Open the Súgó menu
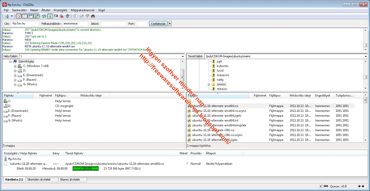This screenshot has height=191, width=370. click(101, 10)
